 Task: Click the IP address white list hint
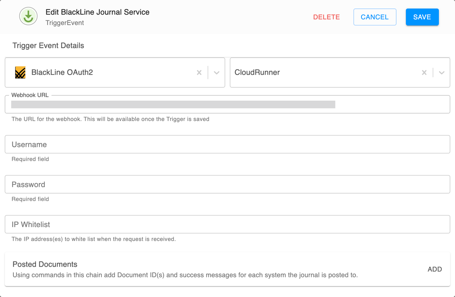point(94,239)
